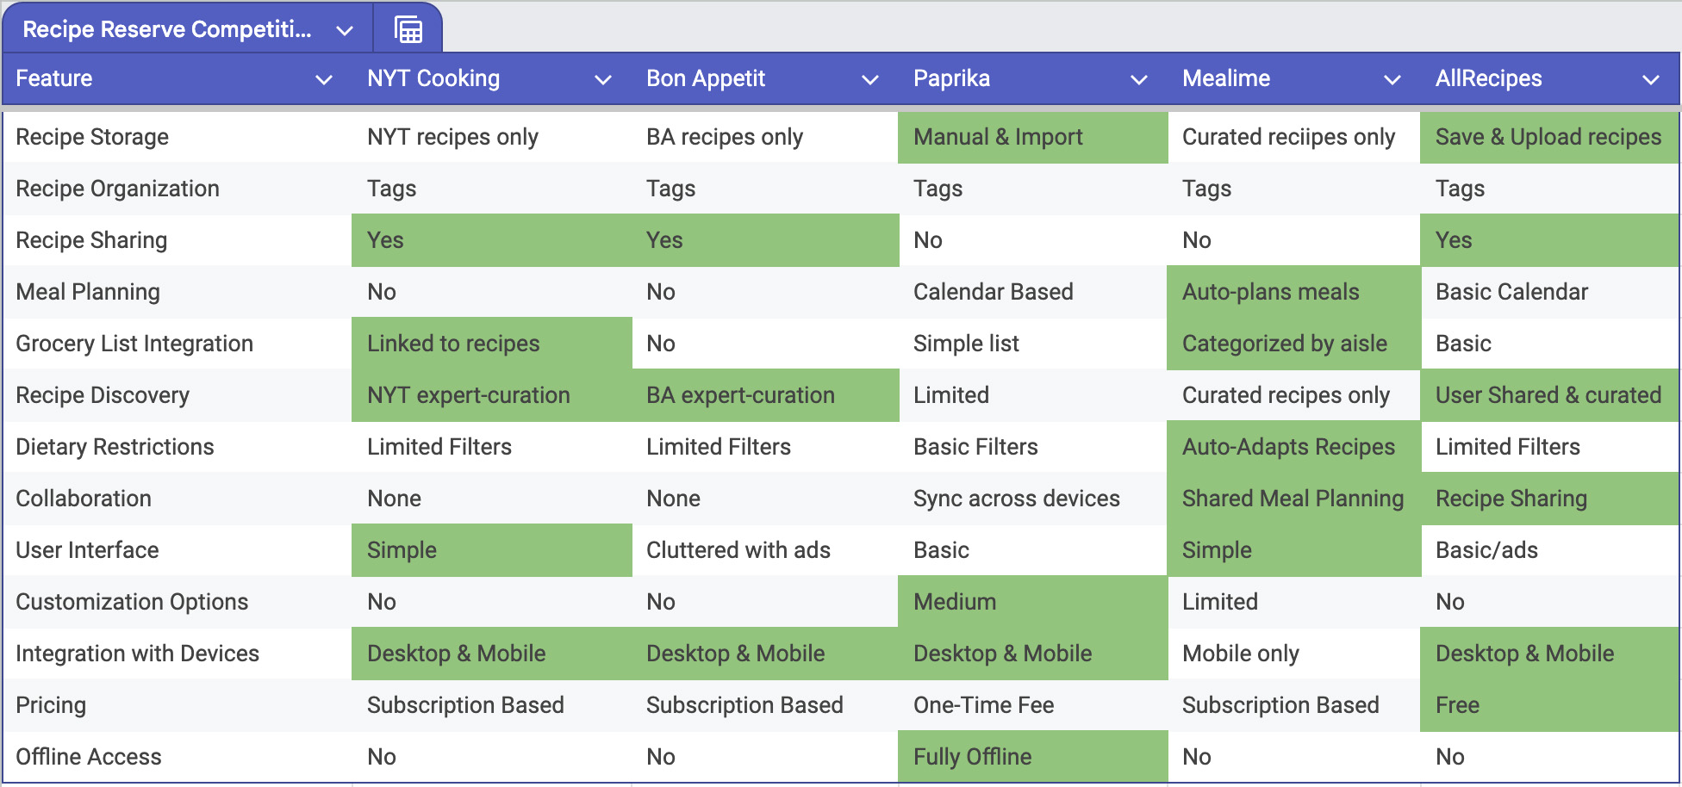Select the Auto-plans meals cell

(x=1293, y=292)
